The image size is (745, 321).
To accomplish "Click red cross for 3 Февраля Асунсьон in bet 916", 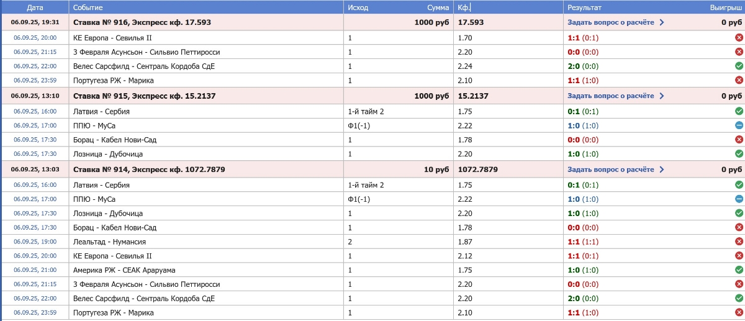I will tap(739, 52).
